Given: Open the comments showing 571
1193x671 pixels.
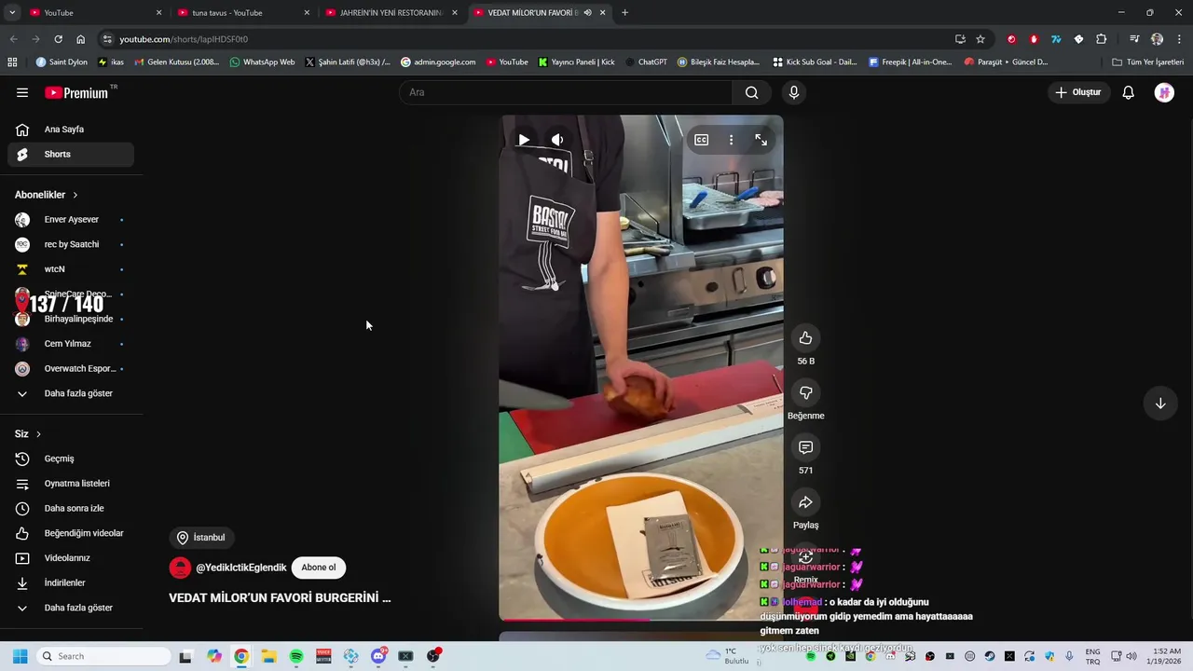Looking at the screenshot, I should [x=805, y=447].
